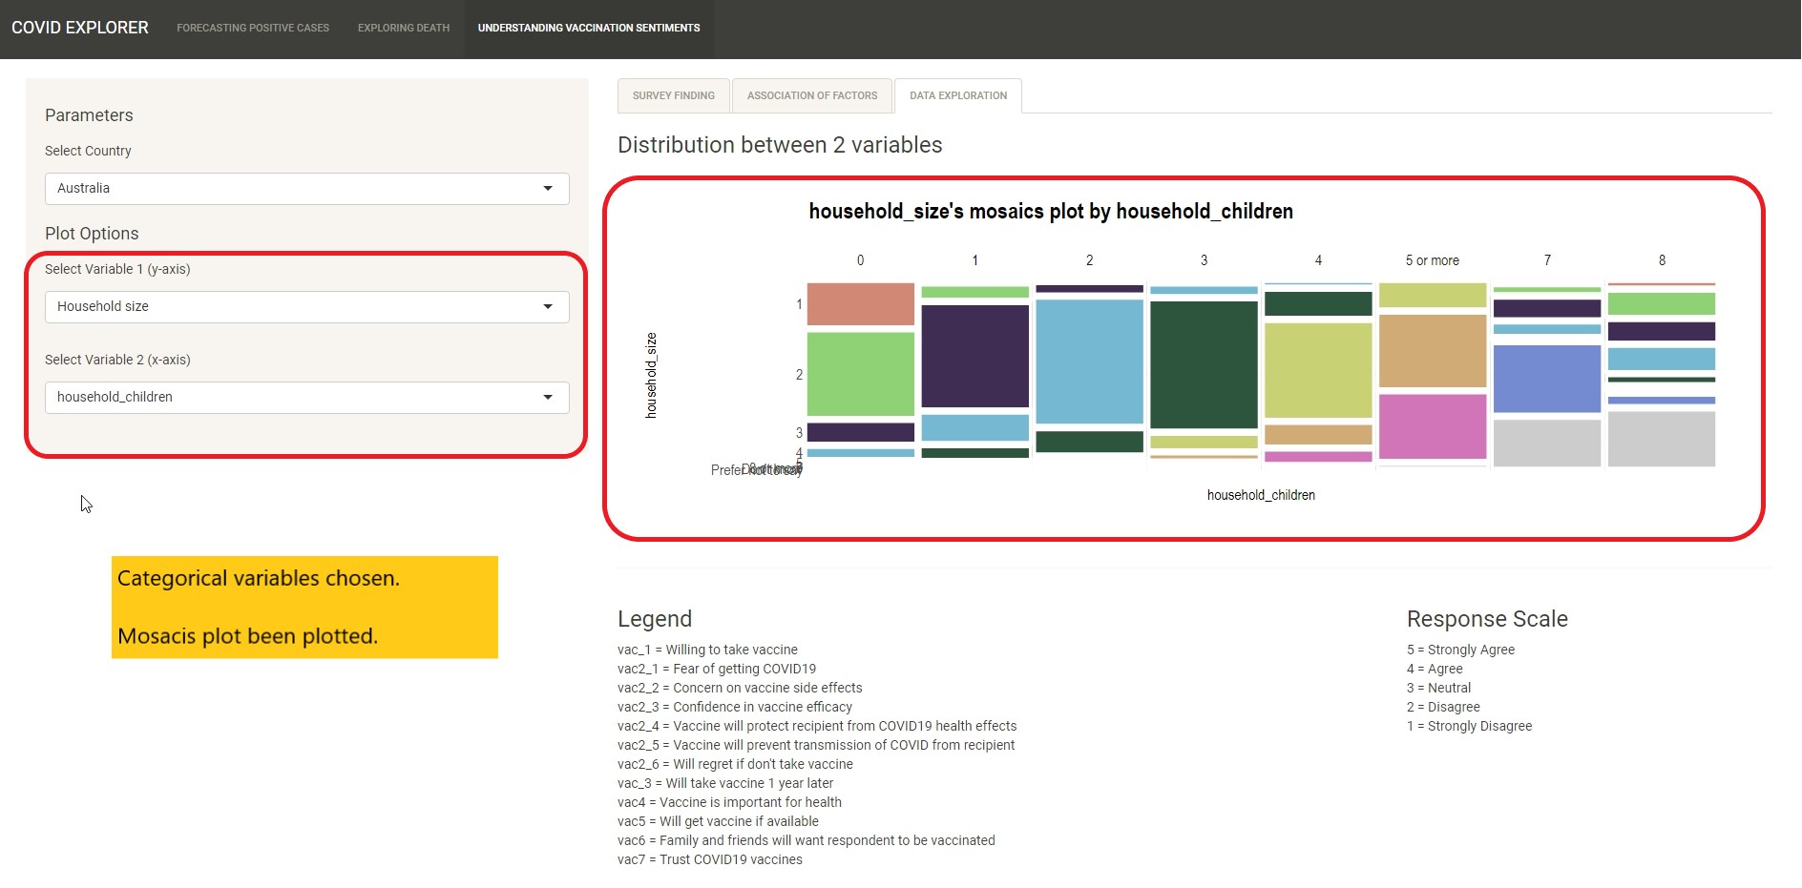The height and width of the screenshot is (888, 1802).
Task: Go to Forecasting Positive Cases page
Action: pyautogui.click(x=253, y=29)
